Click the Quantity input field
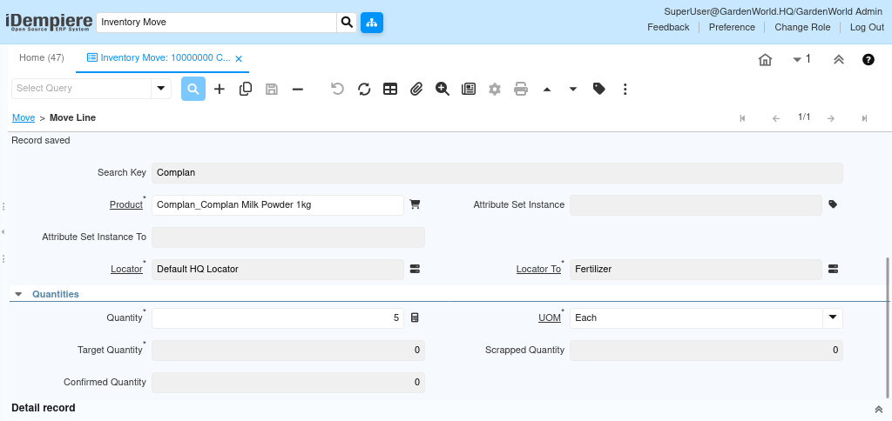The height and width of the screenshot is (421, 892). 277,317
